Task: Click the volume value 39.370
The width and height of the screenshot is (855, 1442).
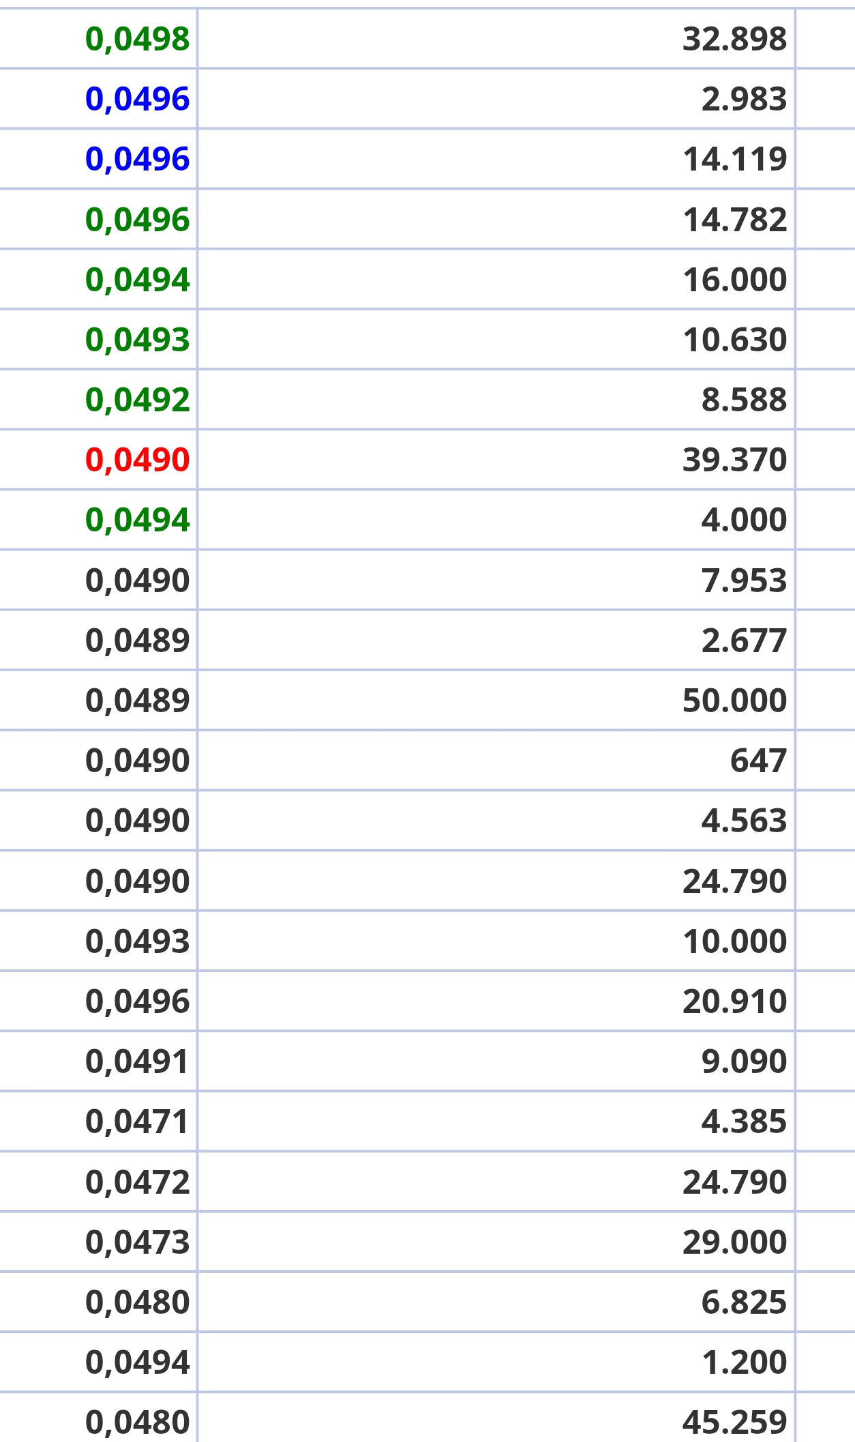Action: click(x=735, y=460)
